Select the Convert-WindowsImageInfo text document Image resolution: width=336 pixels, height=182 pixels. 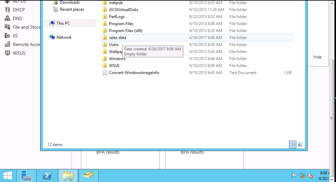tap(134, 73)
